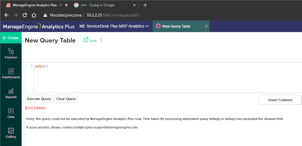Switch to New Query Table tab
This screenshot has height=146, width=302.
click(x=176, y=26)
